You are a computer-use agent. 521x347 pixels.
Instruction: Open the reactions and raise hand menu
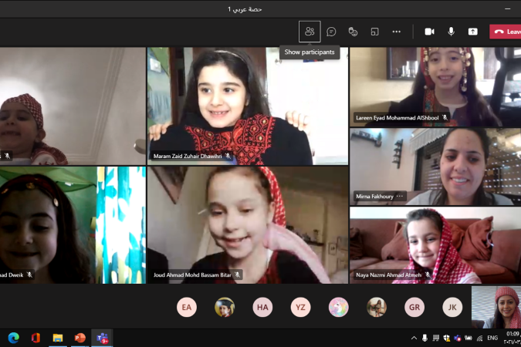(353, 32)
